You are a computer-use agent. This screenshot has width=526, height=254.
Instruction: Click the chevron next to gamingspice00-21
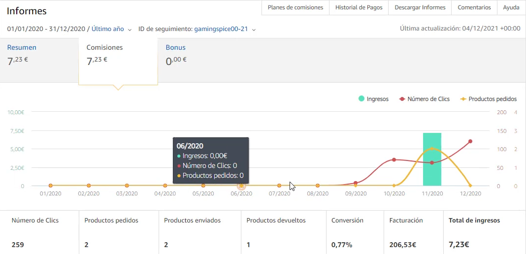(x=254, y=30)
